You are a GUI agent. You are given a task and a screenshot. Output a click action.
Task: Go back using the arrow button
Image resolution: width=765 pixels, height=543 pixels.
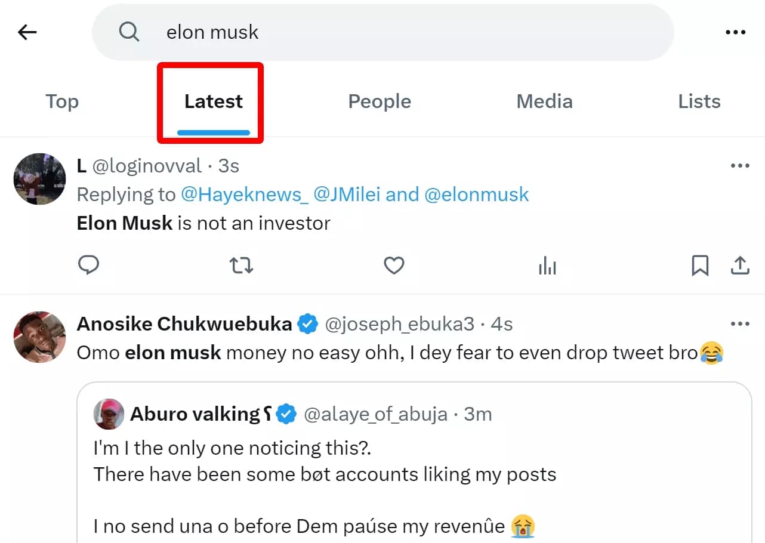pyautogui.click(x=27, y=32)
